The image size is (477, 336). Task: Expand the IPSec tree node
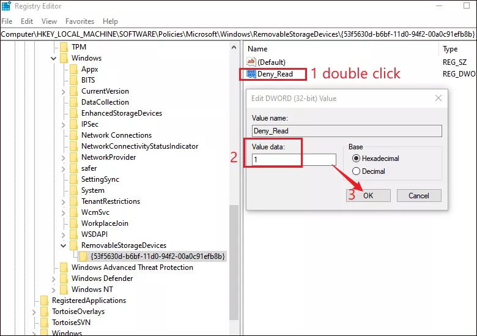pos(63,124)
